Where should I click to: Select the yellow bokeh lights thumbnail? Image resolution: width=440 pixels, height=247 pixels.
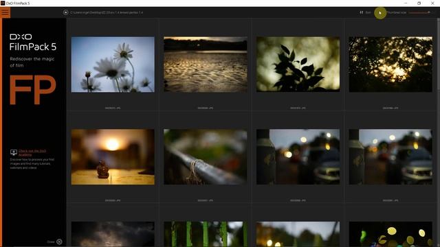[390, 234]
